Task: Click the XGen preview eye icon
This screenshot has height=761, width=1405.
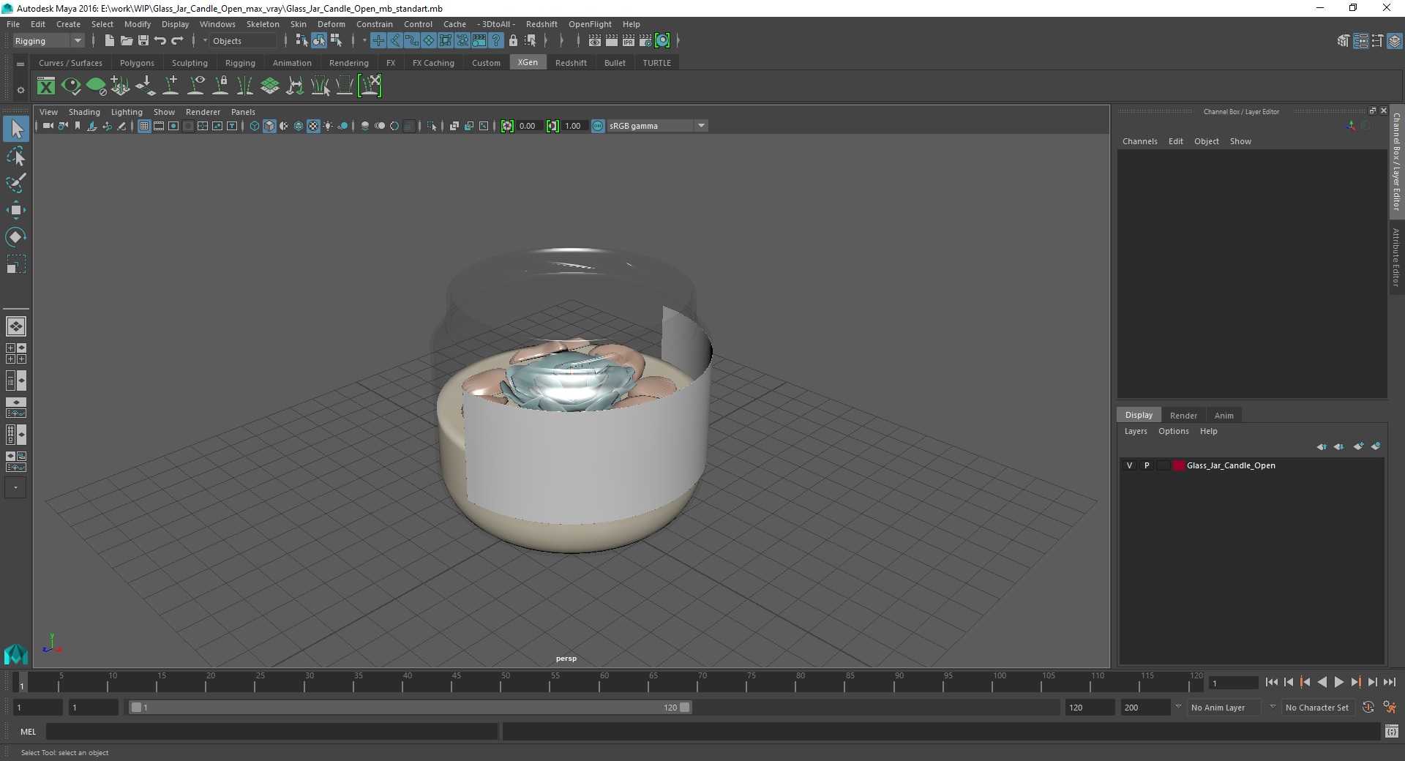Action: pos(71,86)
